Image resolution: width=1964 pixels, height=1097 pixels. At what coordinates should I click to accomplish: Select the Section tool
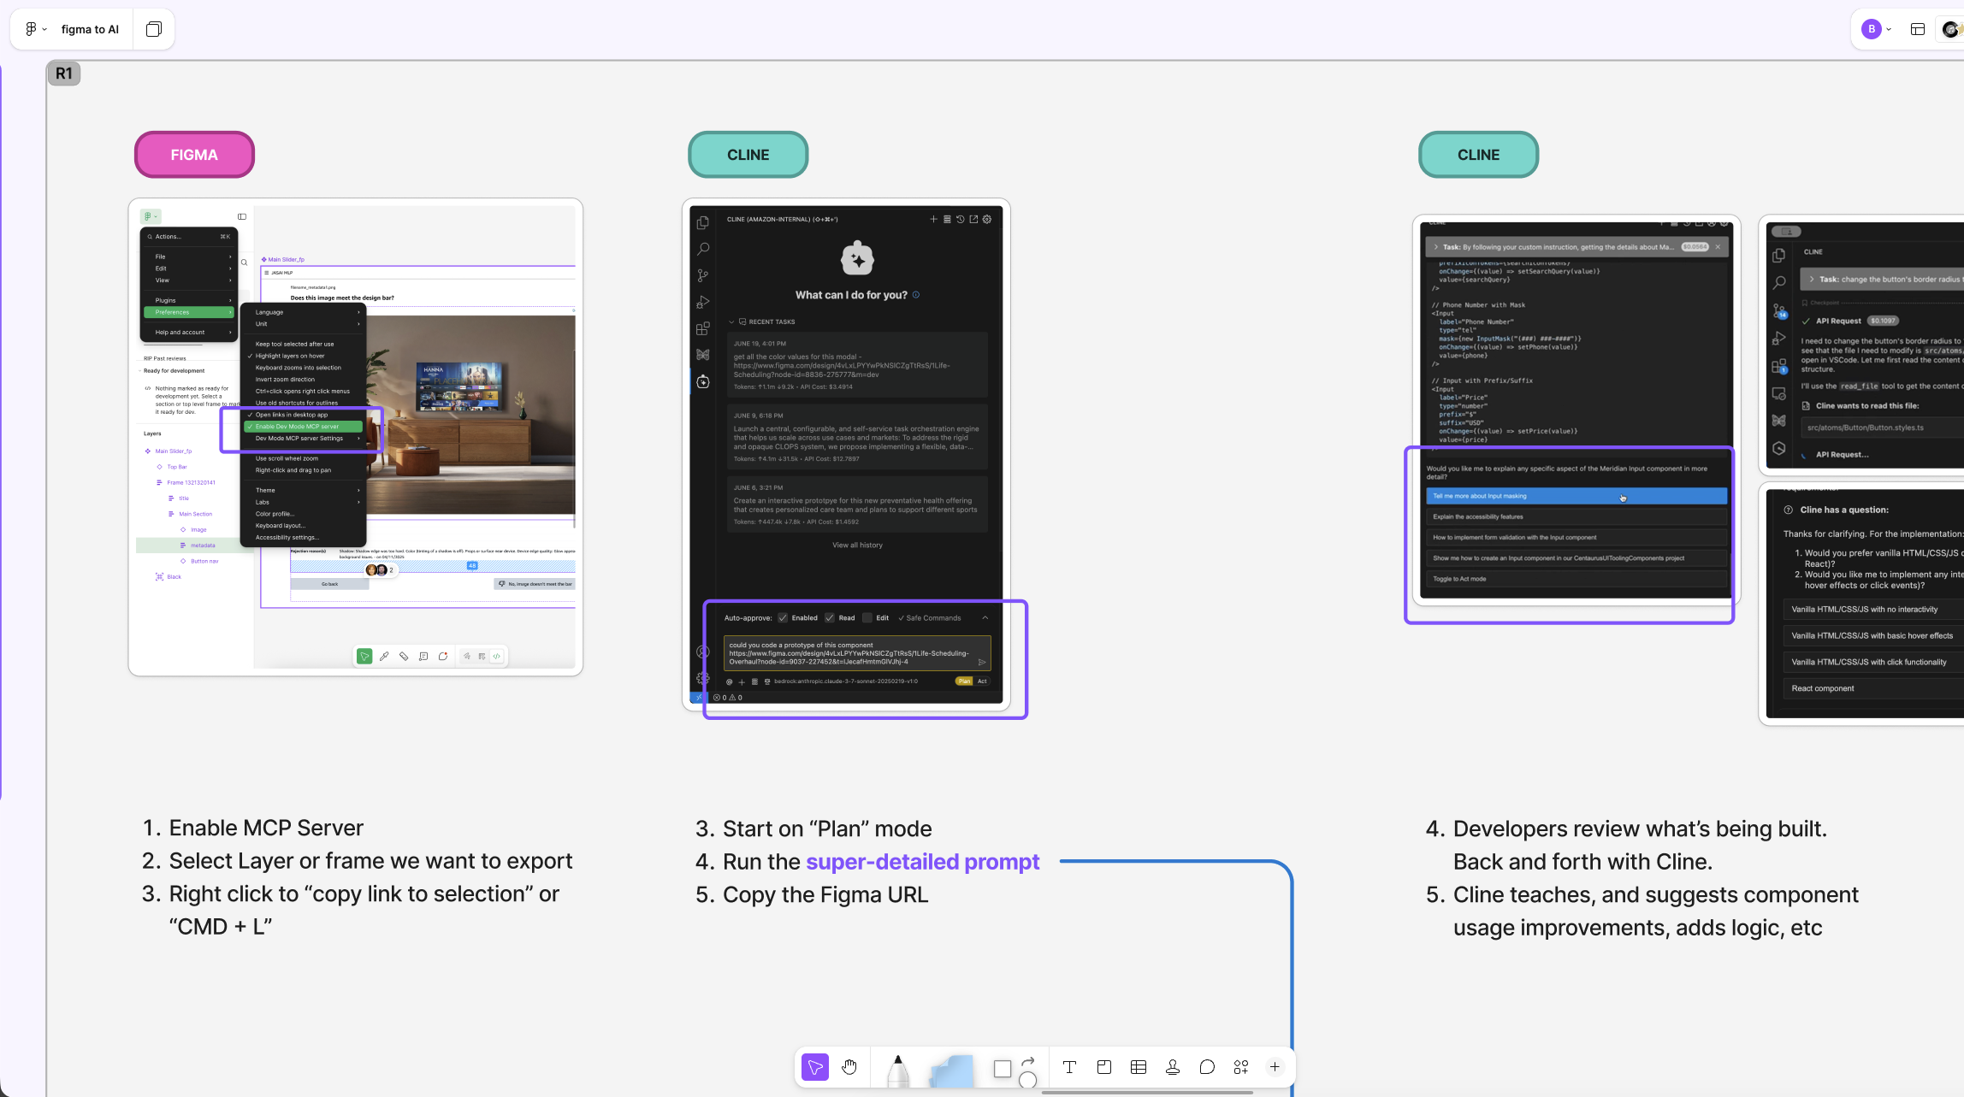tap(1104, 1067)
